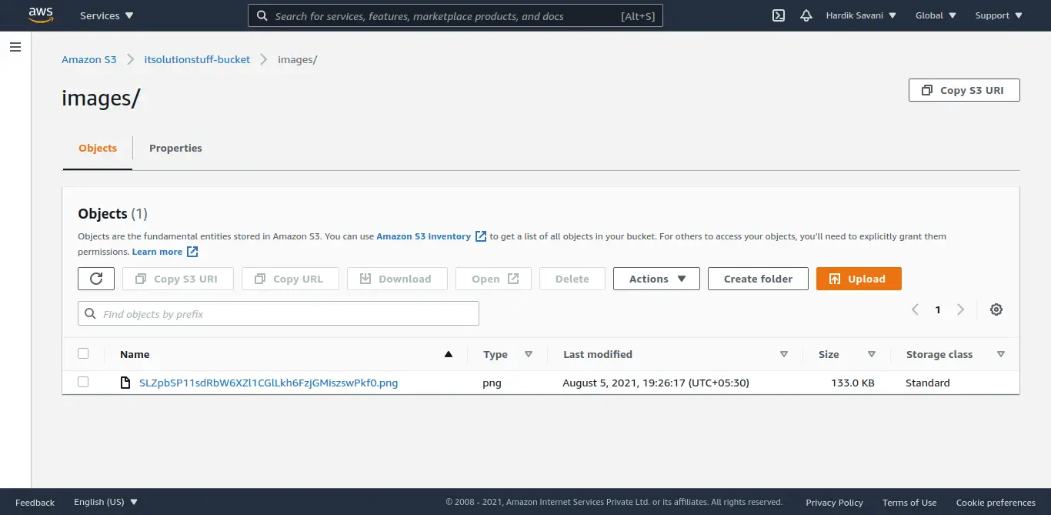Open the hamburger side navigation menu
The image size is (1051, 515).
point(15,48)
